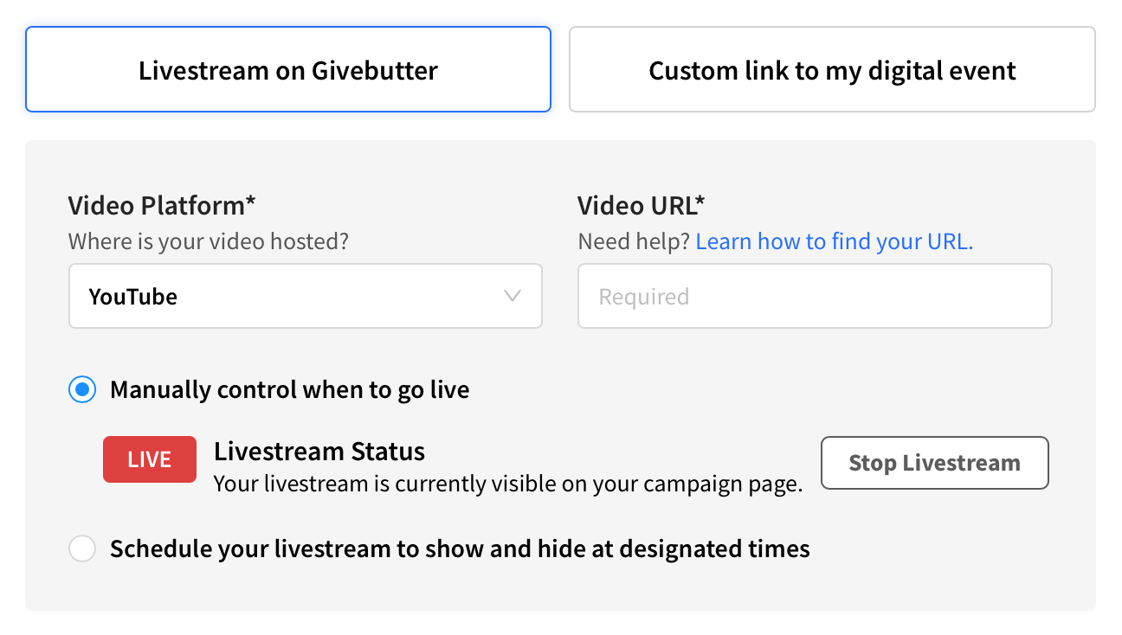Select Schedule your livestream radio option
The width and height of the screenshot is (1122, 635).
pos(82,548)
